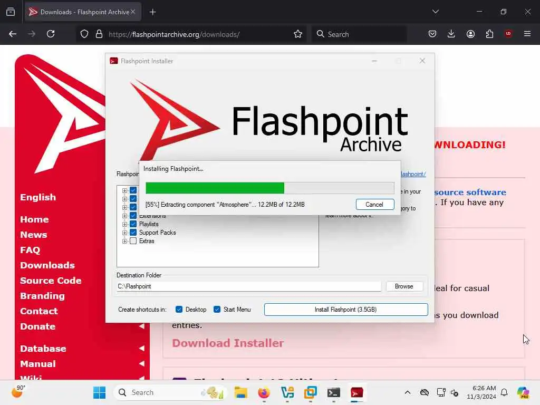Reload the Flashpoint downloads page
Screen dimensions: 540x405
(x=51, y=34)
